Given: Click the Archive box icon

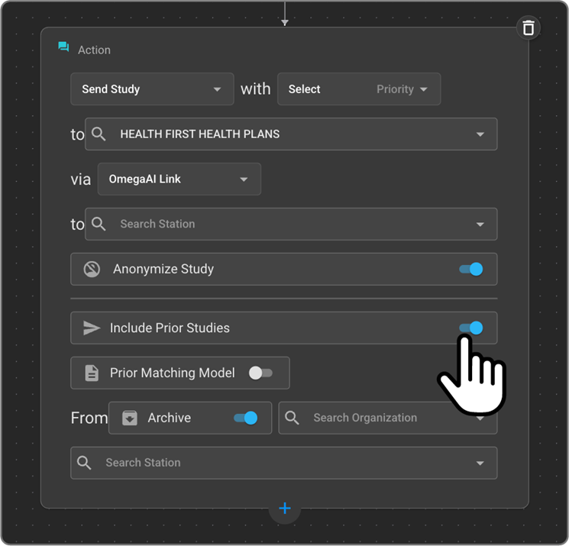Looking at the screenshot, I should click(x=130, y=418).
